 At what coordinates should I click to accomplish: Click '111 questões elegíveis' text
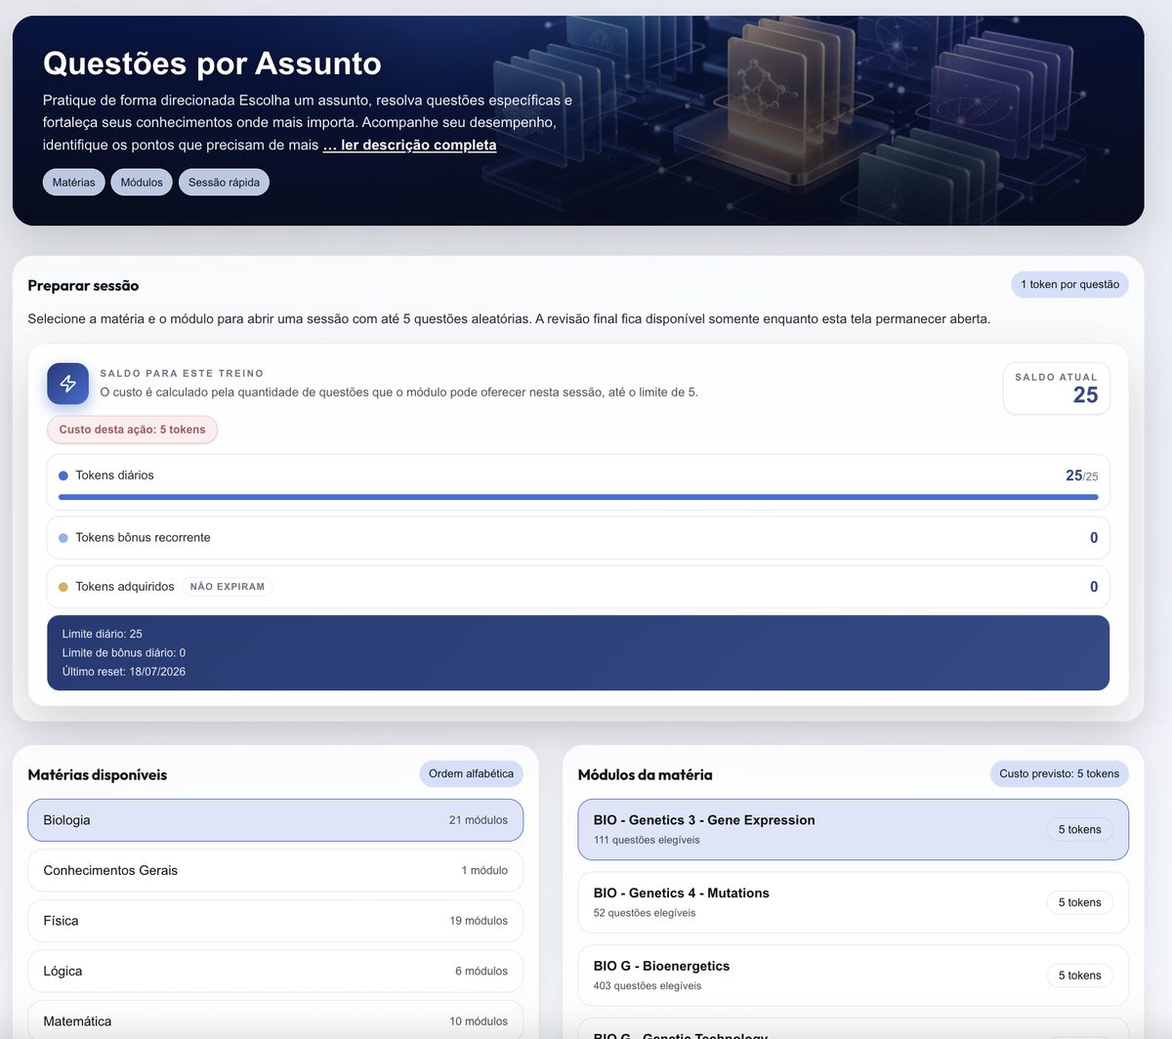click(647, 840)
